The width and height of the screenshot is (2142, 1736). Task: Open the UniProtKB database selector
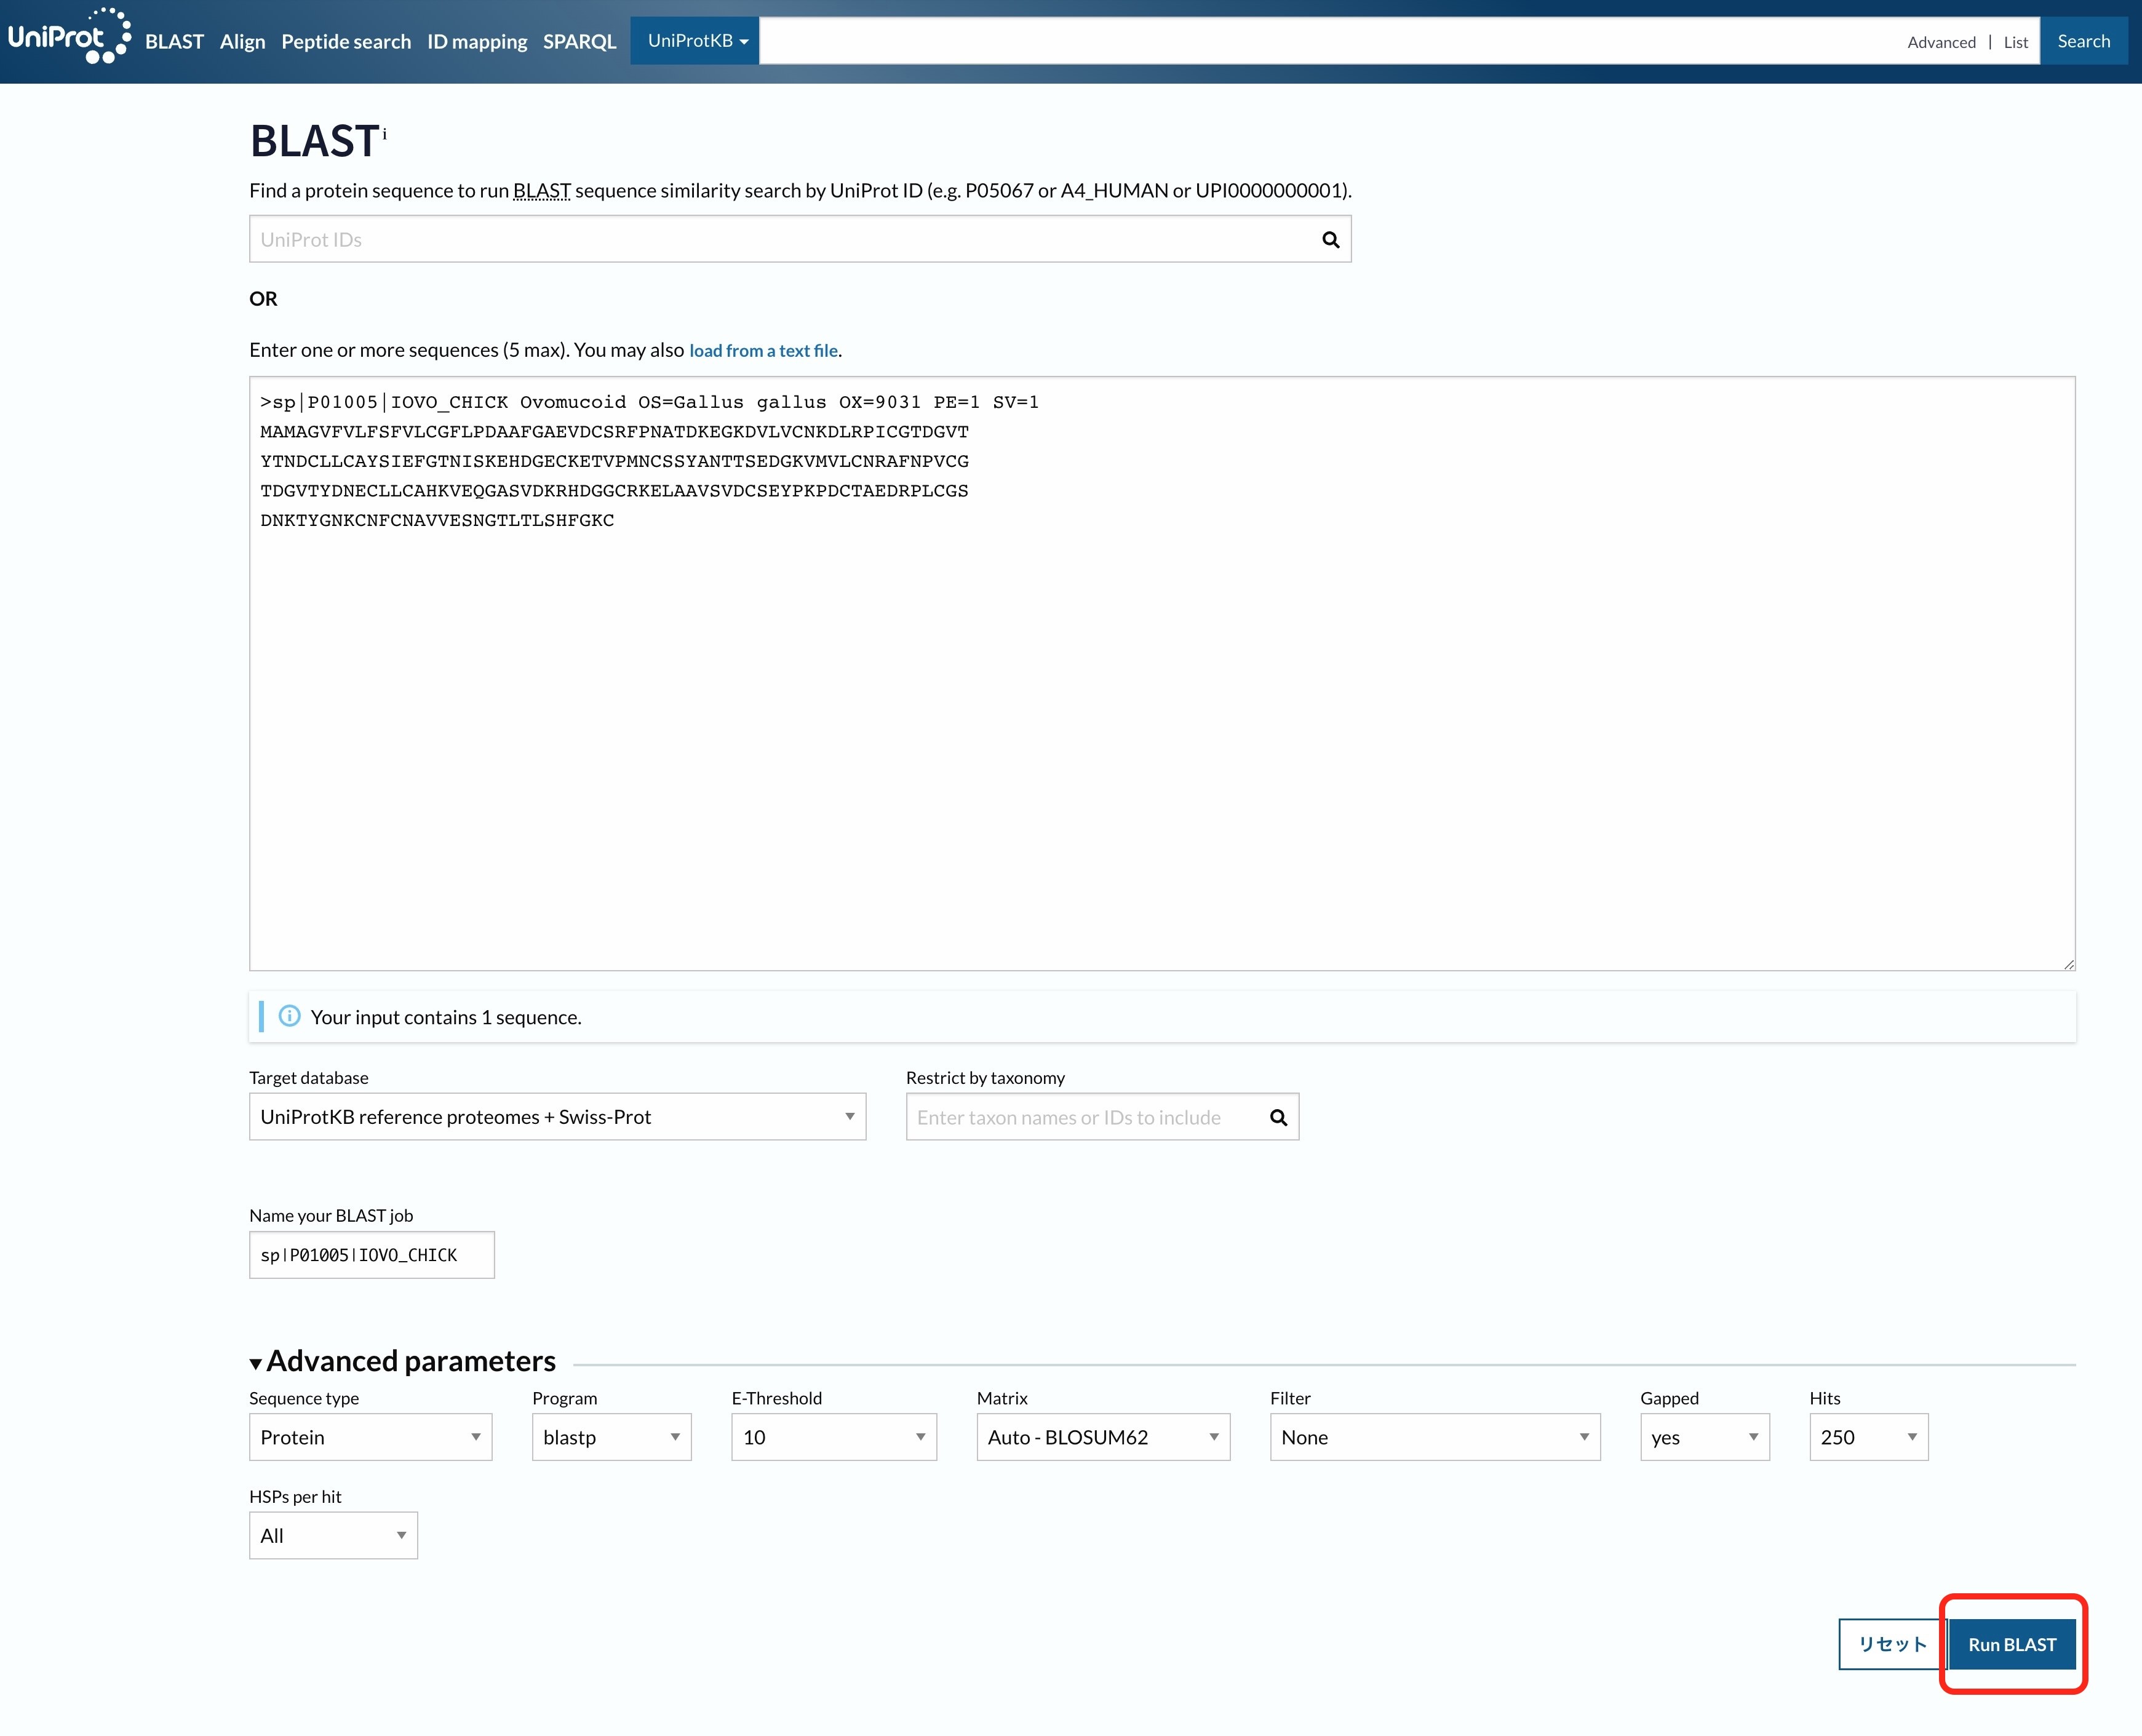coord(695,41)
